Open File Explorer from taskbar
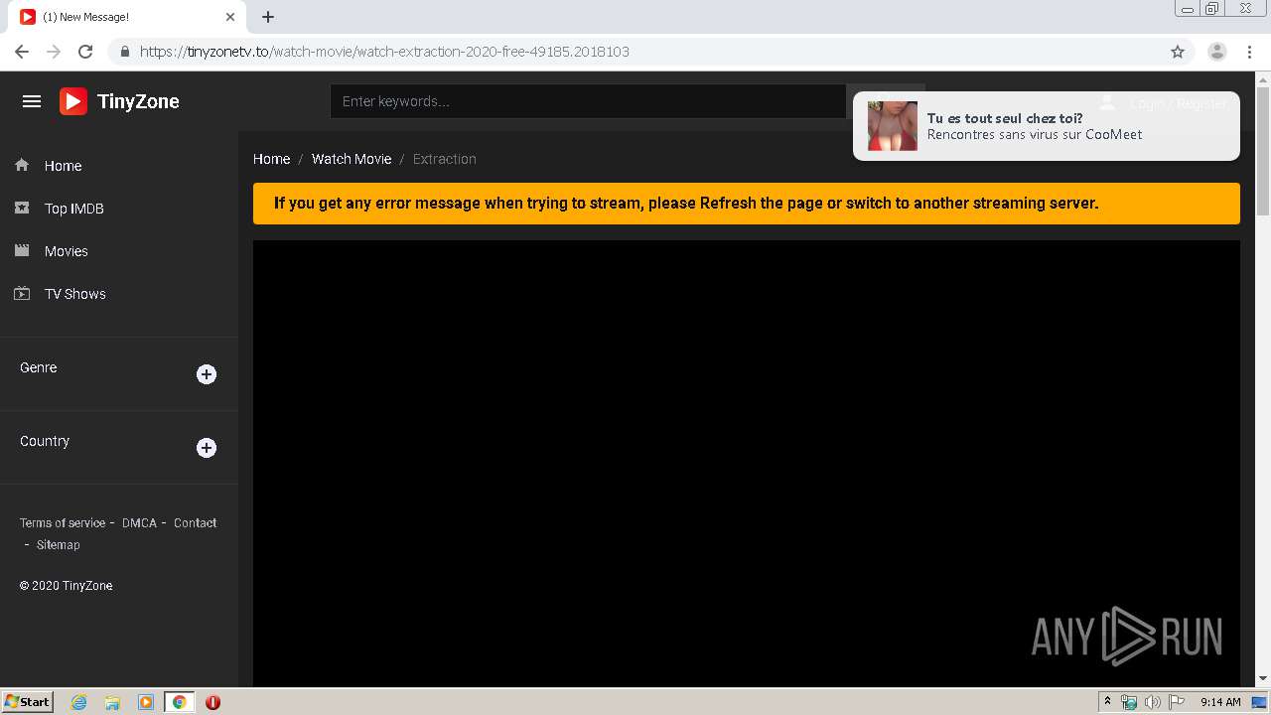1271x715 pixels. coord(112,702)
